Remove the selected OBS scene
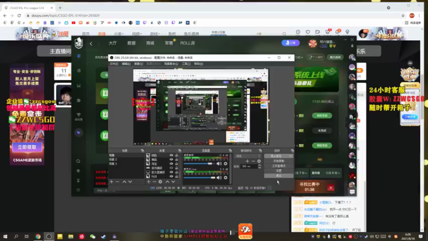This screenshot has height=241, width=428. [117, 182]
